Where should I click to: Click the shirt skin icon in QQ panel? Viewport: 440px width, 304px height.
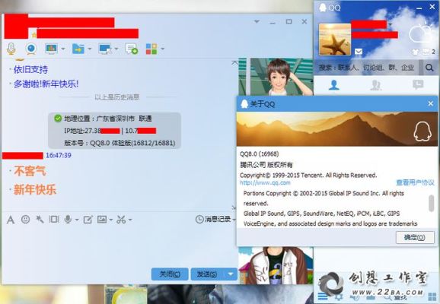[x=416, y=52]
